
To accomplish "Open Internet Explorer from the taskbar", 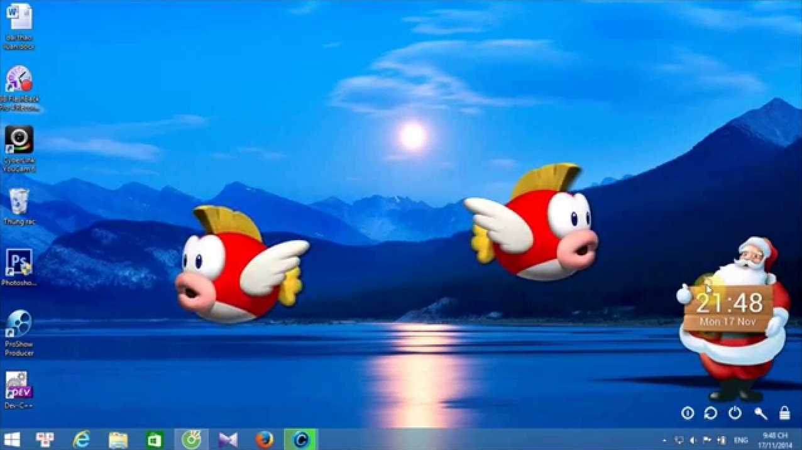I will pyautogui.click(x=81, y=440).
